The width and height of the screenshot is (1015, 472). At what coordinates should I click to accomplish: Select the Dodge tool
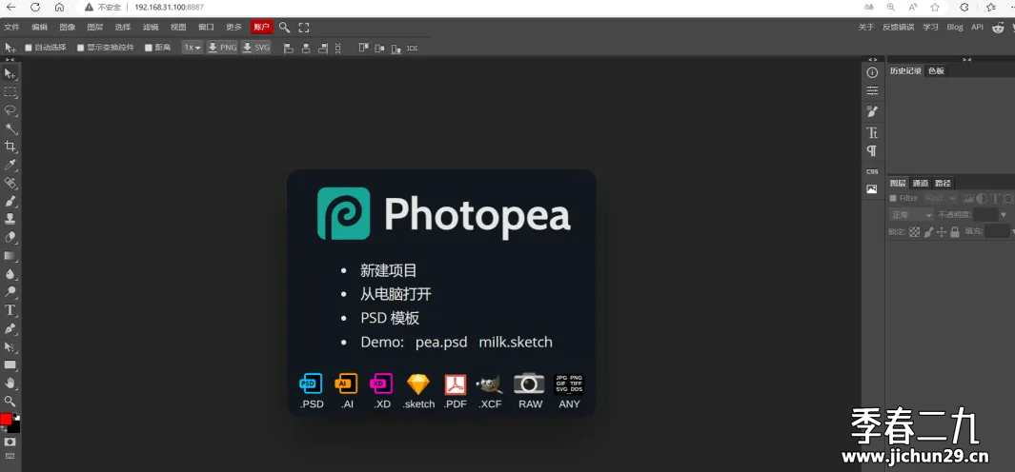10,291
